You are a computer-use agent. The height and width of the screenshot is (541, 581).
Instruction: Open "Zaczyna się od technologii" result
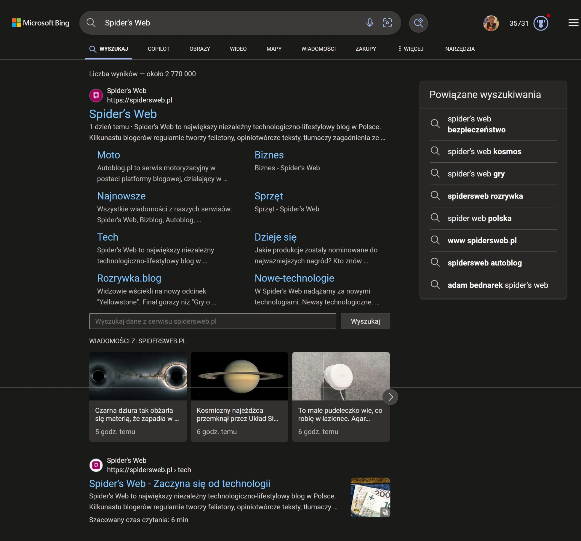pyautogui.click(x=179, y=484)
